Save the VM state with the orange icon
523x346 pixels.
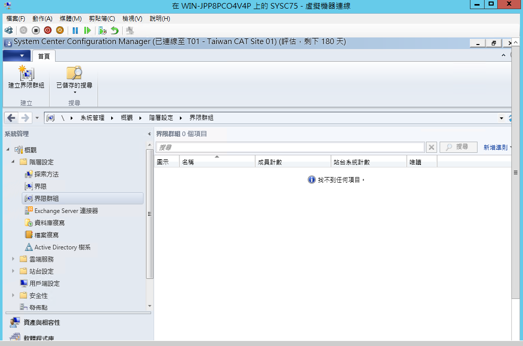(x=60, y=30)
